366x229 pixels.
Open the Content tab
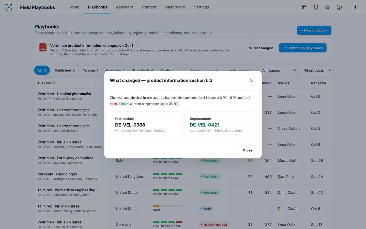149,7
